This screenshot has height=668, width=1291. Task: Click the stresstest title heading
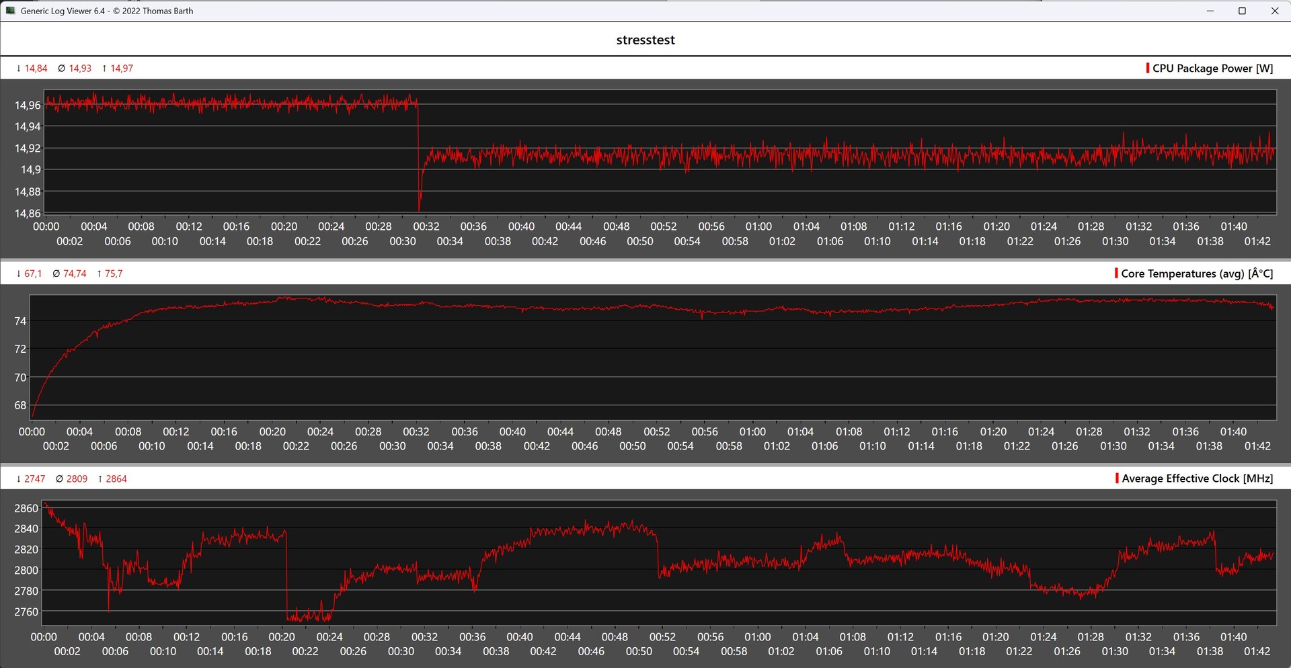[645, 40]
